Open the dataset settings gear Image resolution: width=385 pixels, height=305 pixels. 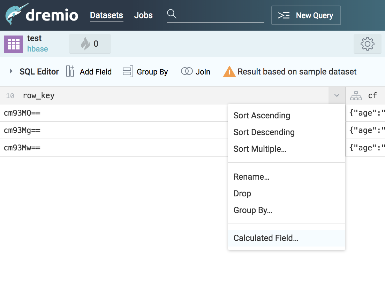367,44
